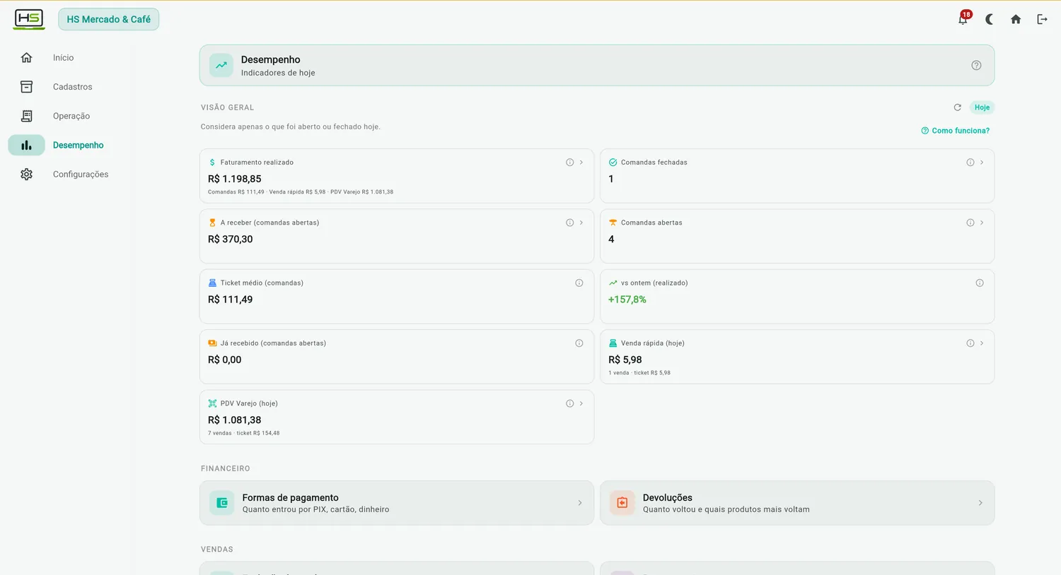The image size is (1061, 575).
Task: Expand Comandas abertas chevron
Action: 982,223
